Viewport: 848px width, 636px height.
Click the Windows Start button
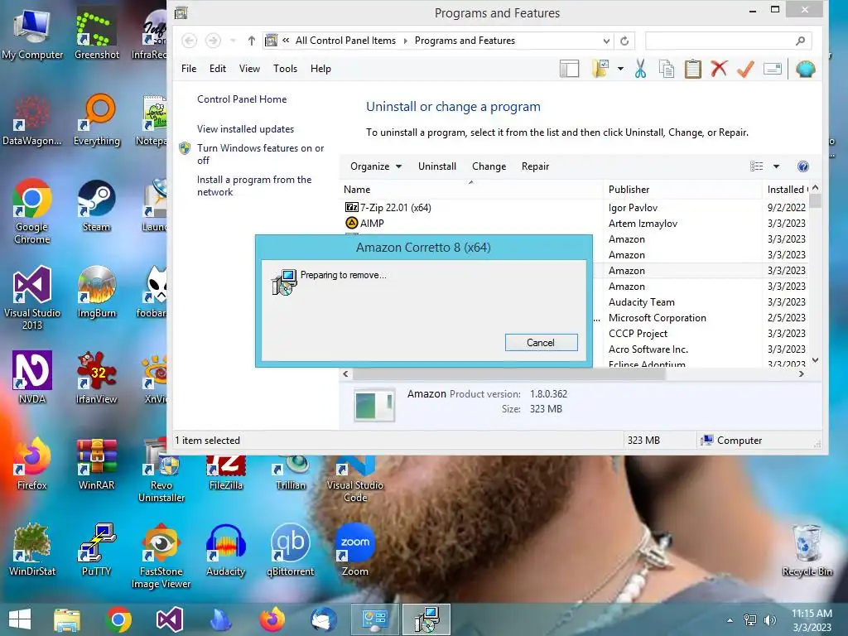click(x=20, y=619)
